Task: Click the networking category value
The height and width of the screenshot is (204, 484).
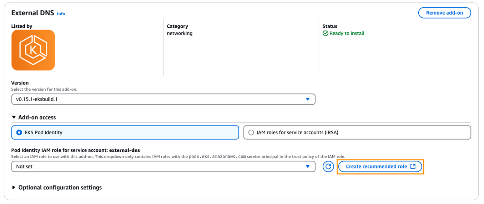Action: (x=180, y=33)
